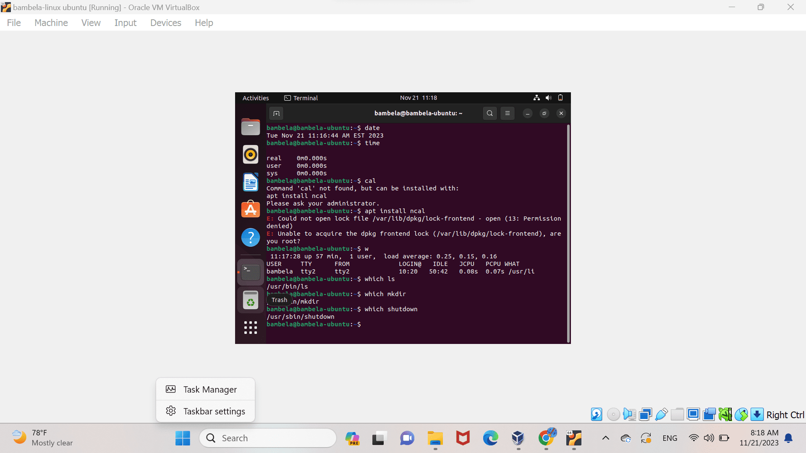
Task: Open the Nov 21 11:18 clock in Ubuntu
Action: tap(418, 98)
